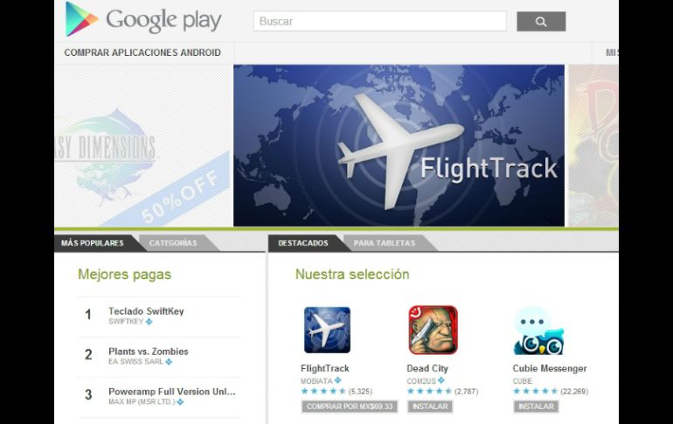Click the Google Play logo

pos(143,19)
